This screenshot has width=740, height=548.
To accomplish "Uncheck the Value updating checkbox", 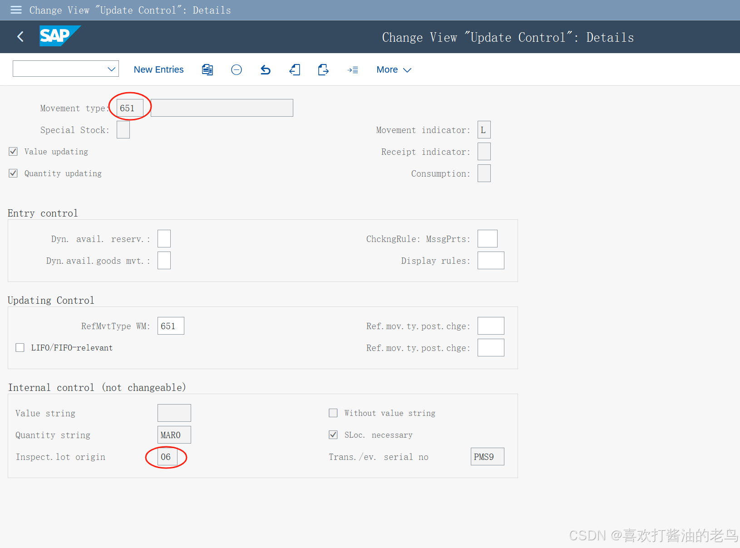I will (x=13, y=151).
